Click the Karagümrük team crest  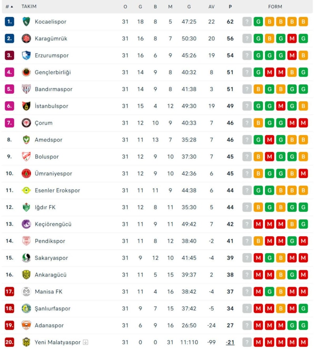point(26,39)
